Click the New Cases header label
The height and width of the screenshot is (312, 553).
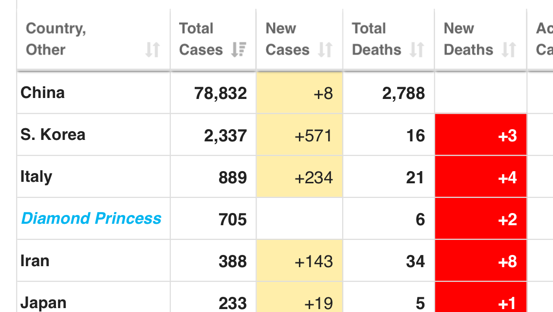coord(287,39)
